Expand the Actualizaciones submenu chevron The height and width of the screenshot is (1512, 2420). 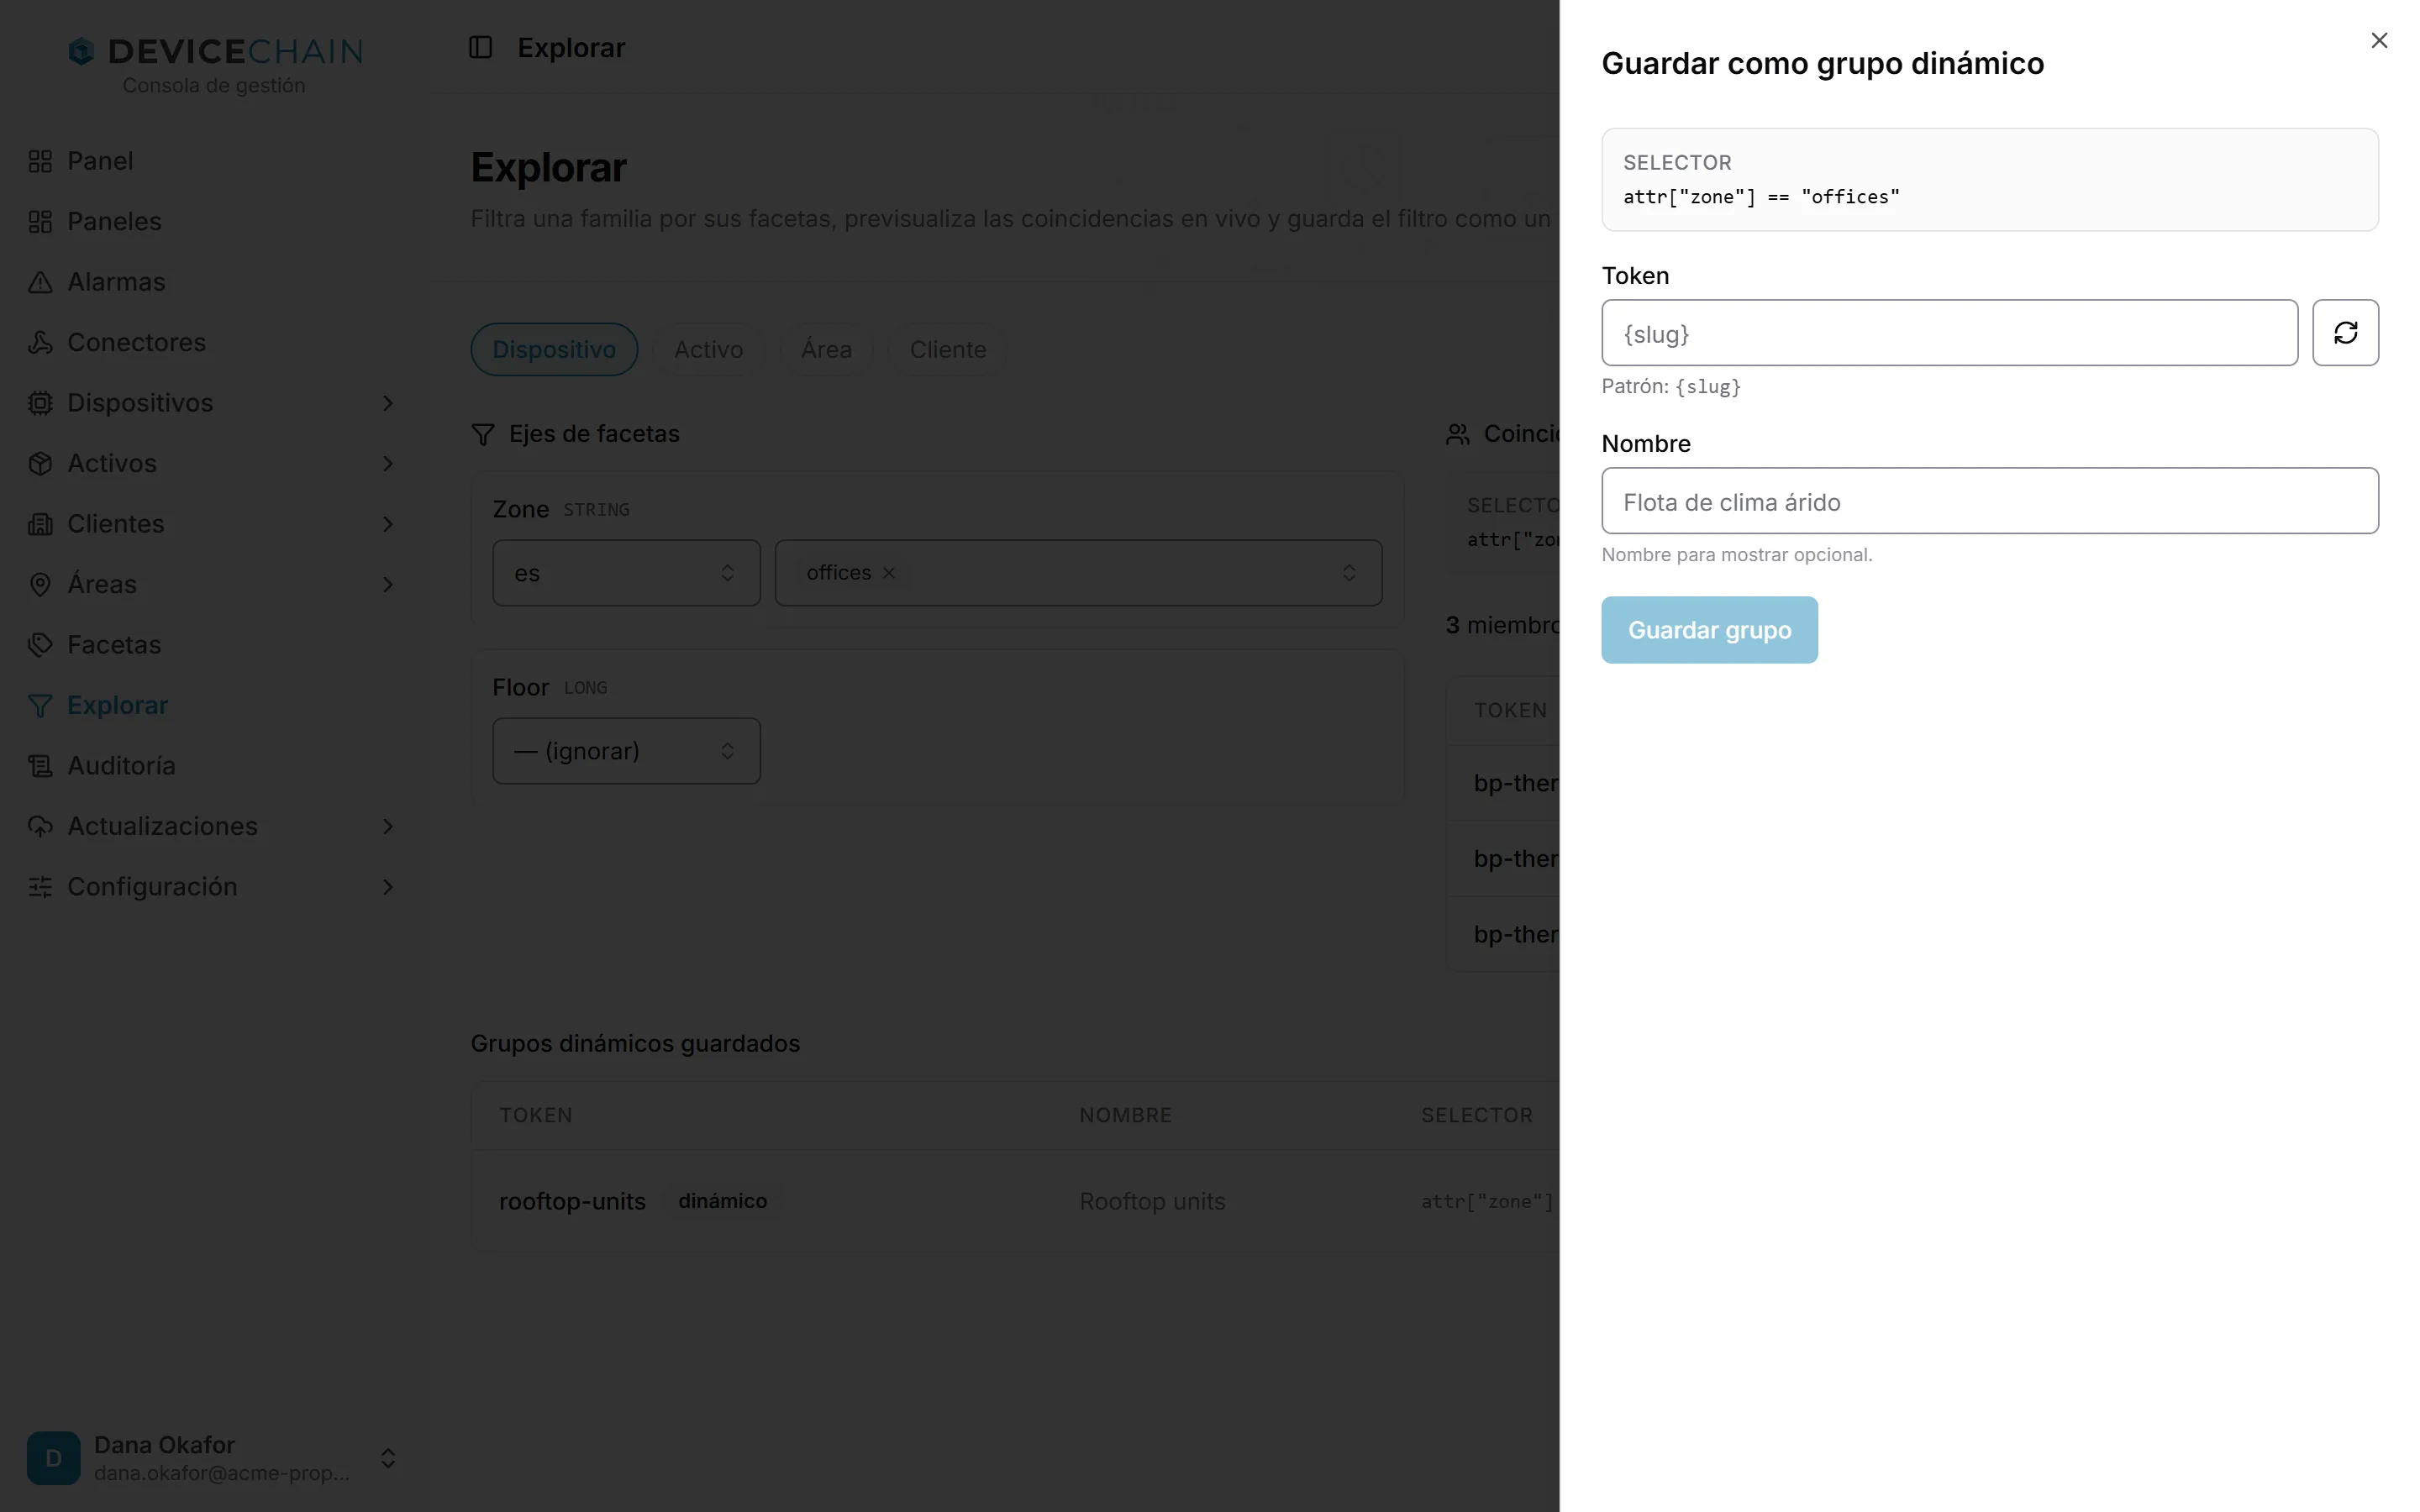pos(388,826)
